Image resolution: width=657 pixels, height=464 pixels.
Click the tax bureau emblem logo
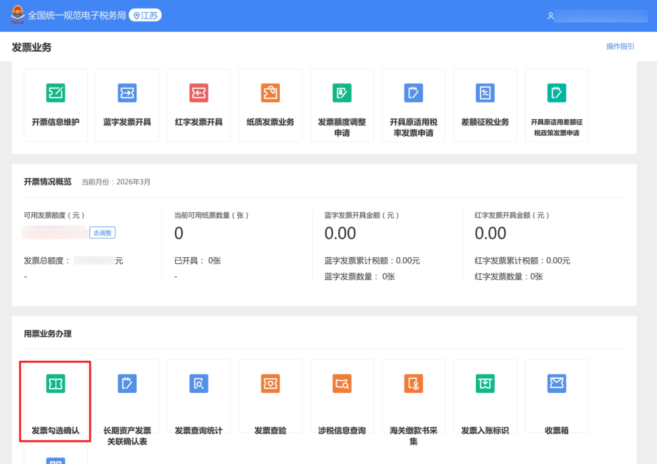[x=17, y=15]
